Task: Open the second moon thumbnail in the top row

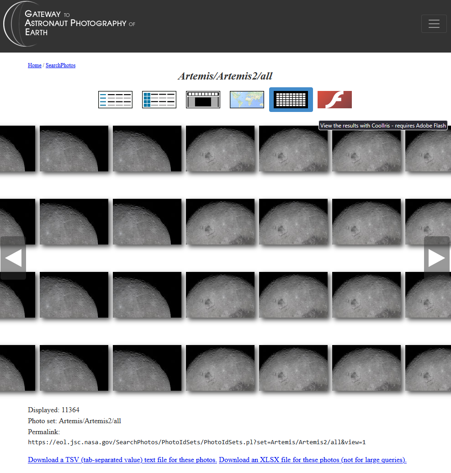Action: (74, 149)
